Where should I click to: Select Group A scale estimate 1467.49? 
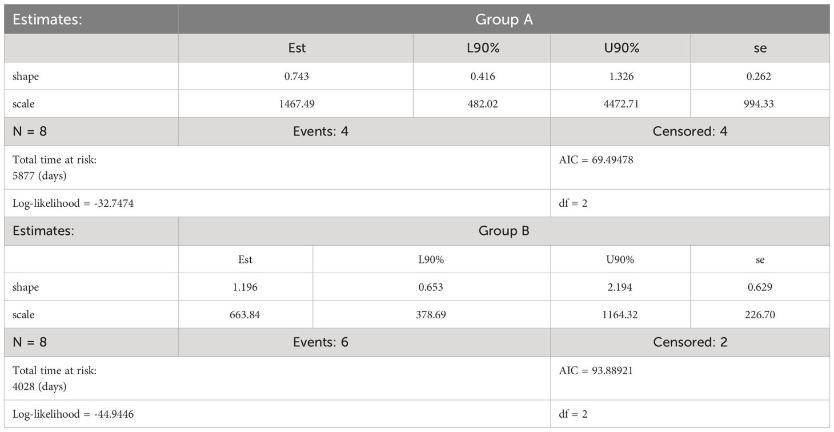coord(296,103)
